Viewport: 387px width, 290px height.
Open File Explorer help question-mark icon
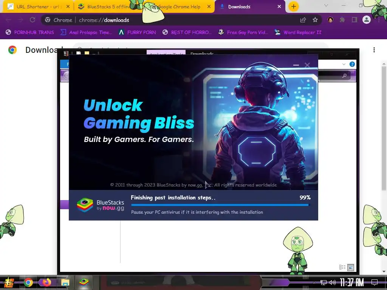coord(352,64)
